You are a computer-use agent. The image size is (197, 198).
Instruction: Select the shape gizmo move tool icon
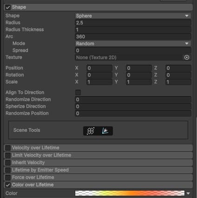coord(91,131)
